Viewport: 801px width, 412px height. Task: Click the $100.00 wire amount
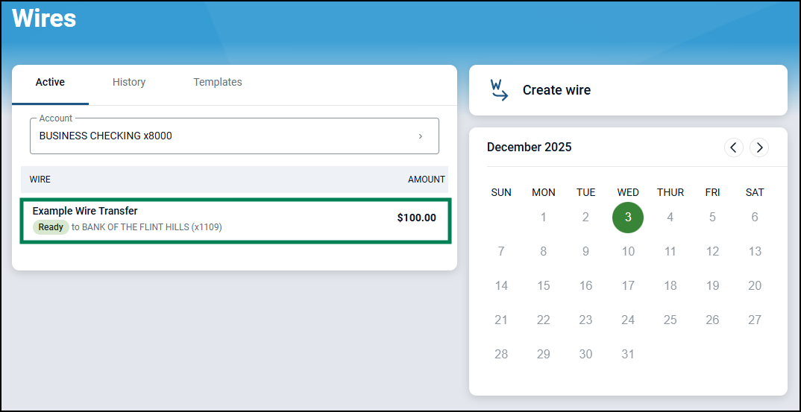(416, 218)
